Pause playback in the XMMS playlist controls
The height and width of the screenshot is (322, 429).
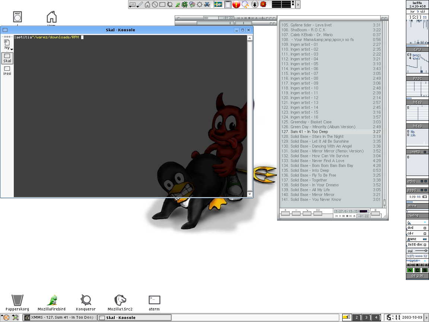click(x=344, y=216)
